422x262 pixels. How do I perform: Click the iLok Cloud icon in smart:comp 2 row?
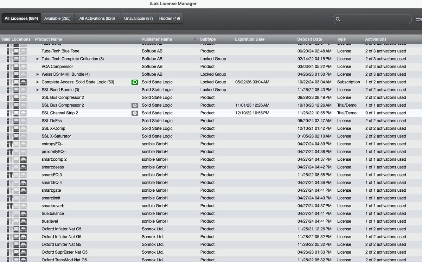[23, 159]
